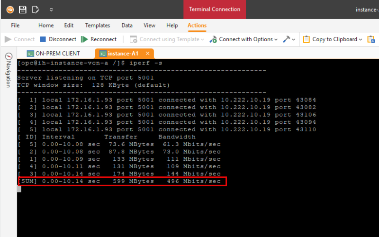Switch to the ON-PREM CLIENT tab

[53, 54]
